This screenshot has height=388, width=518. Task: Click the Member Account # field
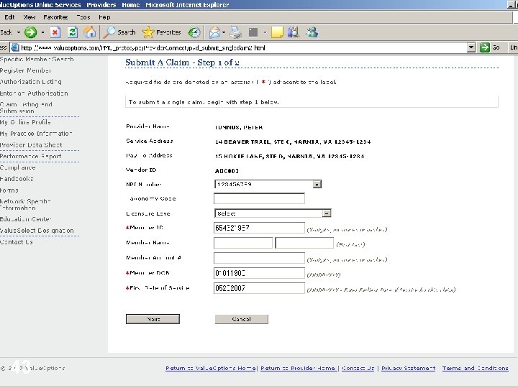pyautogui.click(x=259, y=258)
